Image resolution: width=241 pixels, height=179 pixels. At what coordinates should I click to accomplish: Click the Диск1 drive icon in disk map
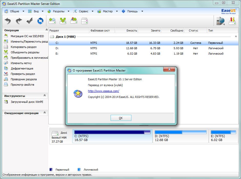[55, 133]
